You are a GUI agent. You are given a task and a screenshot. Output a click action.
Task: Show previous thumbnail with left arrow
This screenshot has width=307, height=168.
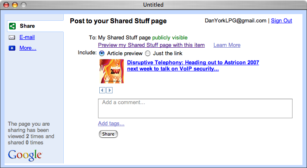coord(102,90)
